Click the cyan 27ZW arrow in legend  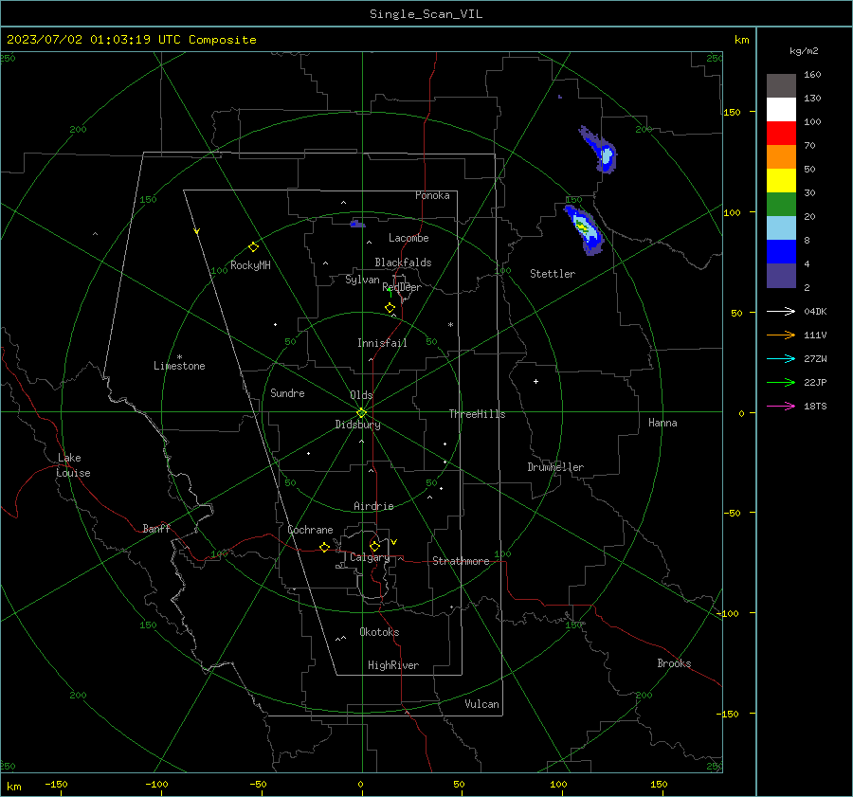(x=781, y=358)
